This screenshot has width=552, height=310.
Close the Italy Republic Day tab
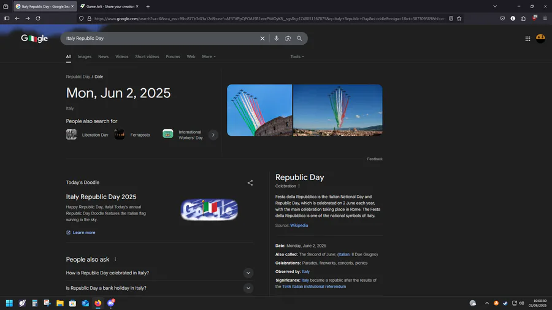pos(72,6)
